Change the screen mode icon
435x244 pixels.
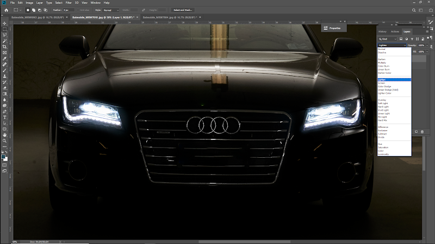tap(4, 171)
